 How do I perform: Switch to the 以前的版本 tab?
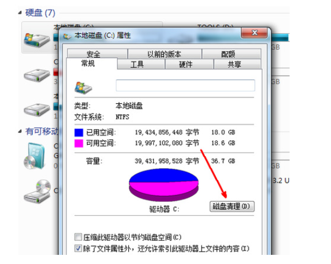[x=164, y=54]
